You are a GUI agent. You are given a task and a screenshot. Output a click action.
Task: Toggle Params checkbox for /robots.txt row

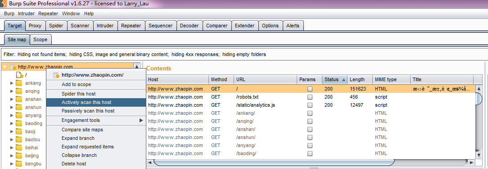pos(310,97)
